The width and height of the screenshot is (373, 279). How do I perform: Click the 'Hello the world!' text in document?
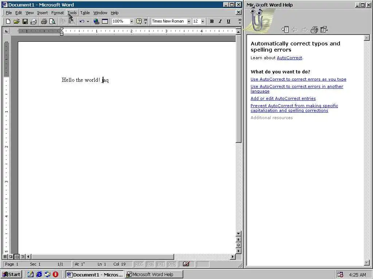point(81,80)
